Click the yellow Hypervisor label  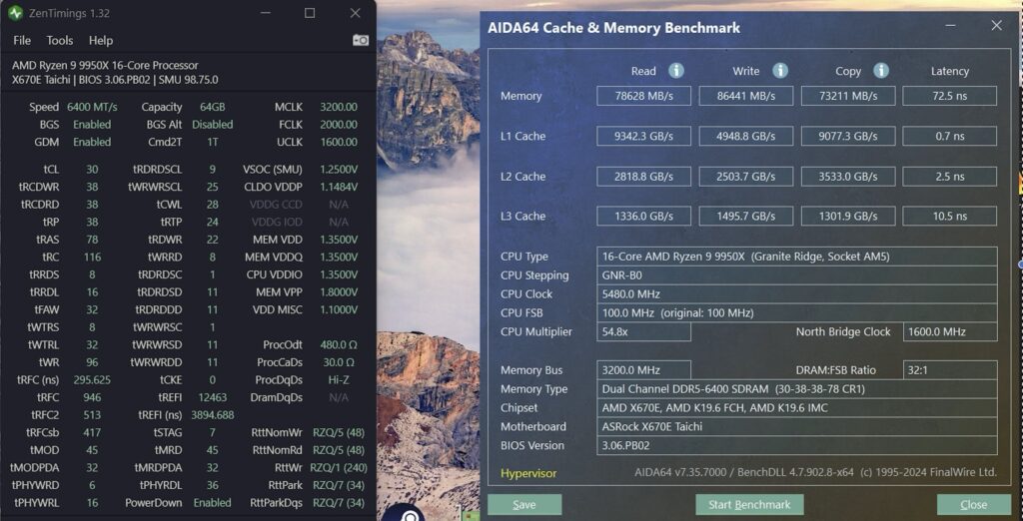coord(528,473)
